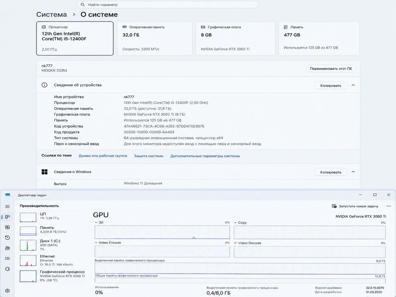Viewport: 396px width, 297px height.
Task: Collapse Сведения о Windows section chevron
Action: tap(353, 172)
